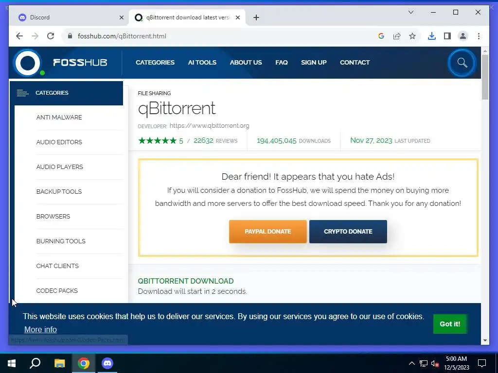Click the Nov 27, 2023 date
This screenshot has width=498, height=373.
pos(371,140)
